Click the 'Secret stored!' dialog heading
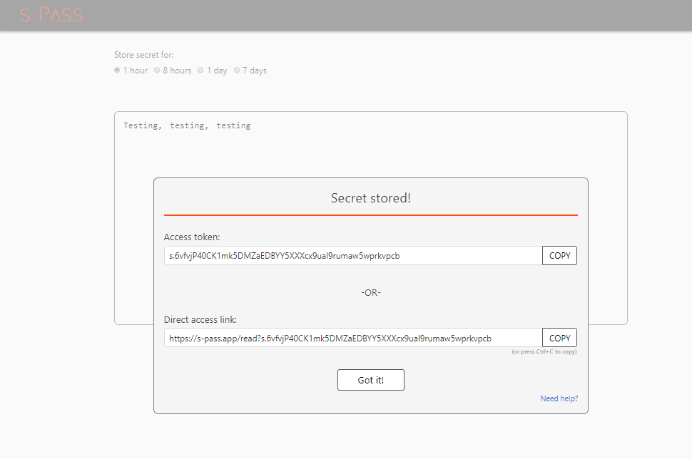This screenshot has width=692, height=459. (370, 198)
